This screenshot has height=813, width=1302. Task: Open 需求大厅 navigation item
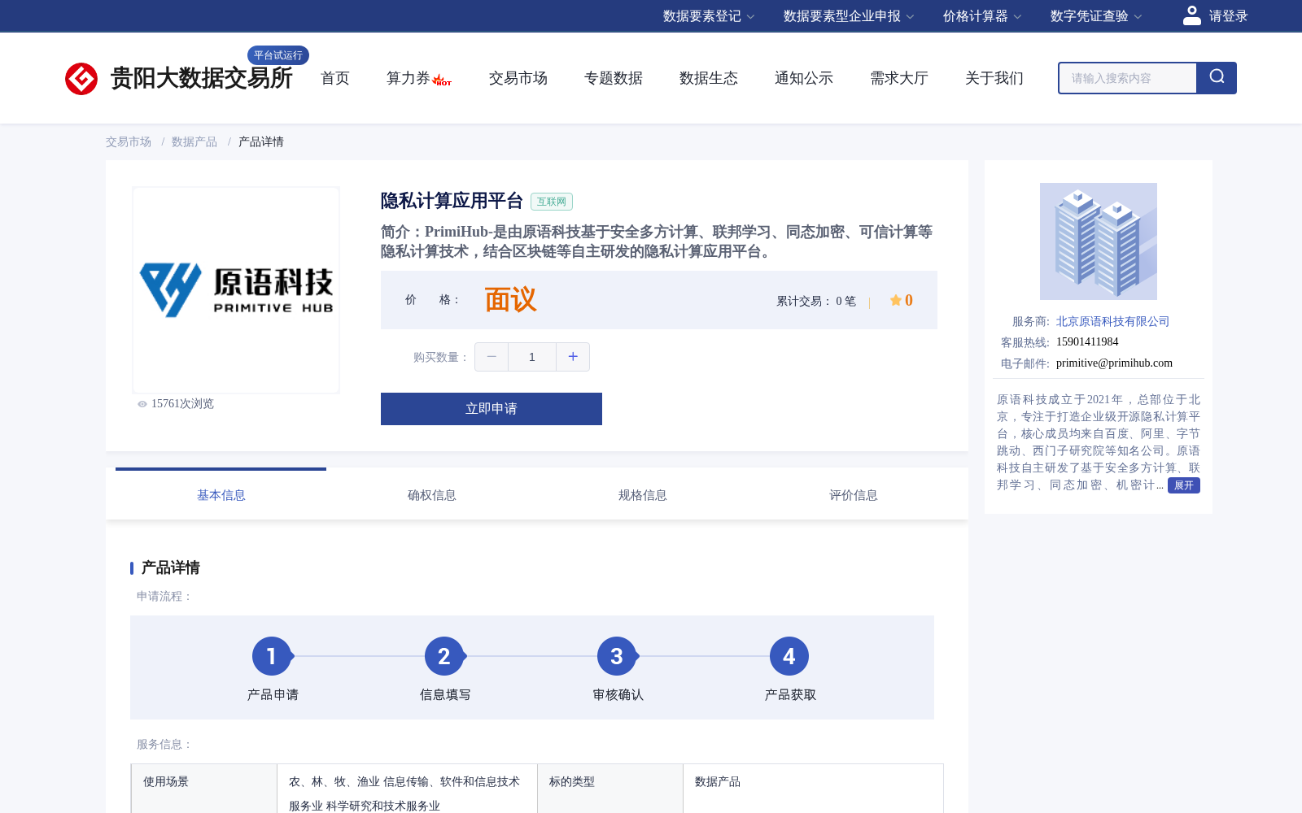pyautogui.click(x=899, y=78)
